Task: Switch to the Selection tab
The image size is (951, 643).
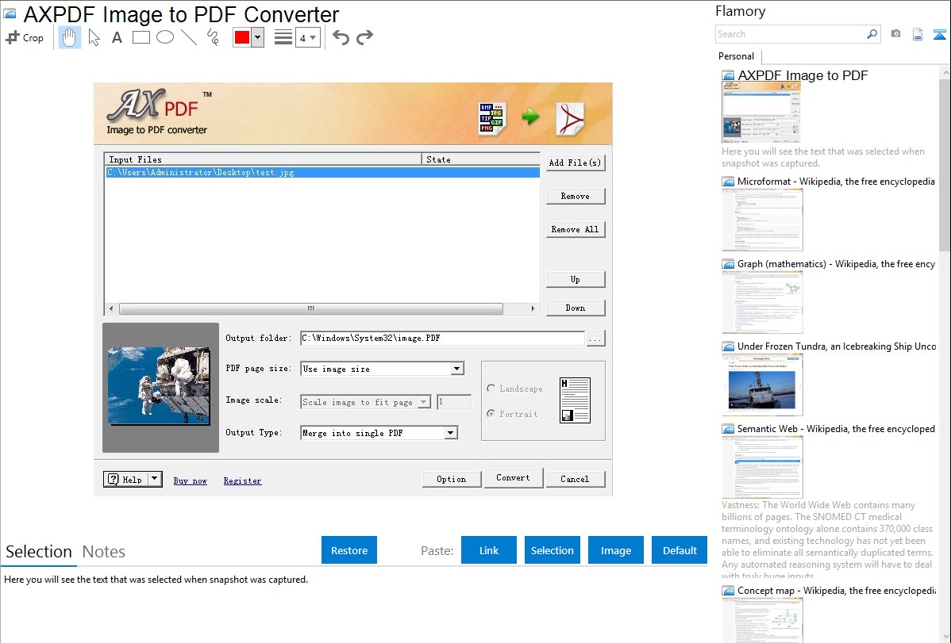Action: point(39,552)
